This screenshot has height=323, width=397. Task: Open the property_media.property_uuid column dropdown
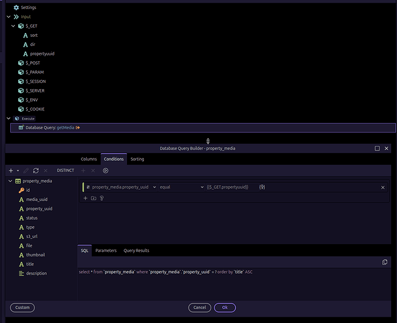click(120, 187)
